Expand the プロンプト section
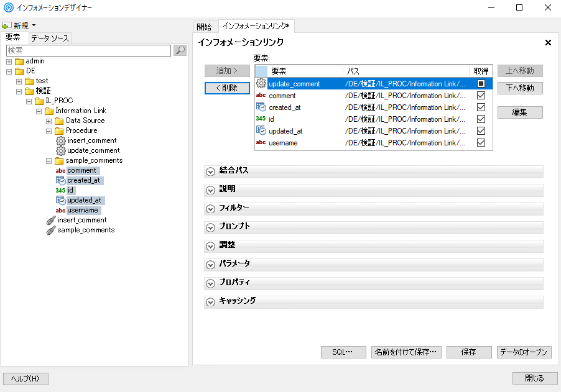Image resolution: width=561 pixels, height=392 pixels. [x=210, y=227]
